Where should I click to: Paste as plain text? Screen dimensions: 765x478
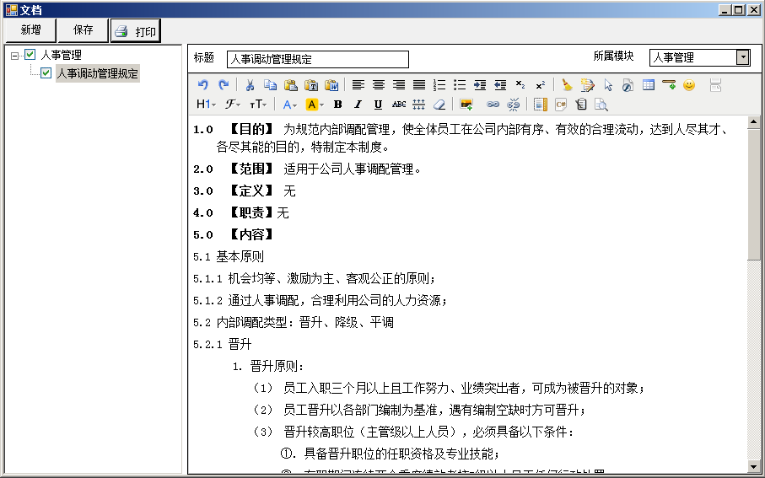coord(311,85)
